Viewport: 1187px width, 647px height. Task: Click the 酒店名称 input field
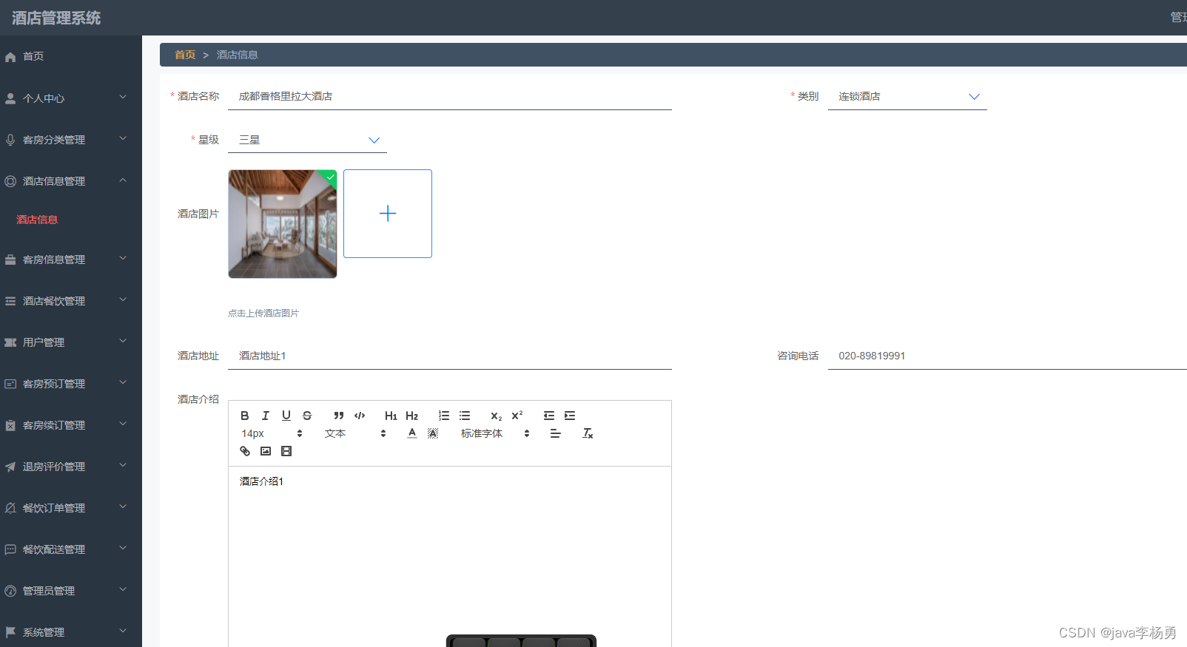[x=449, y=97]
